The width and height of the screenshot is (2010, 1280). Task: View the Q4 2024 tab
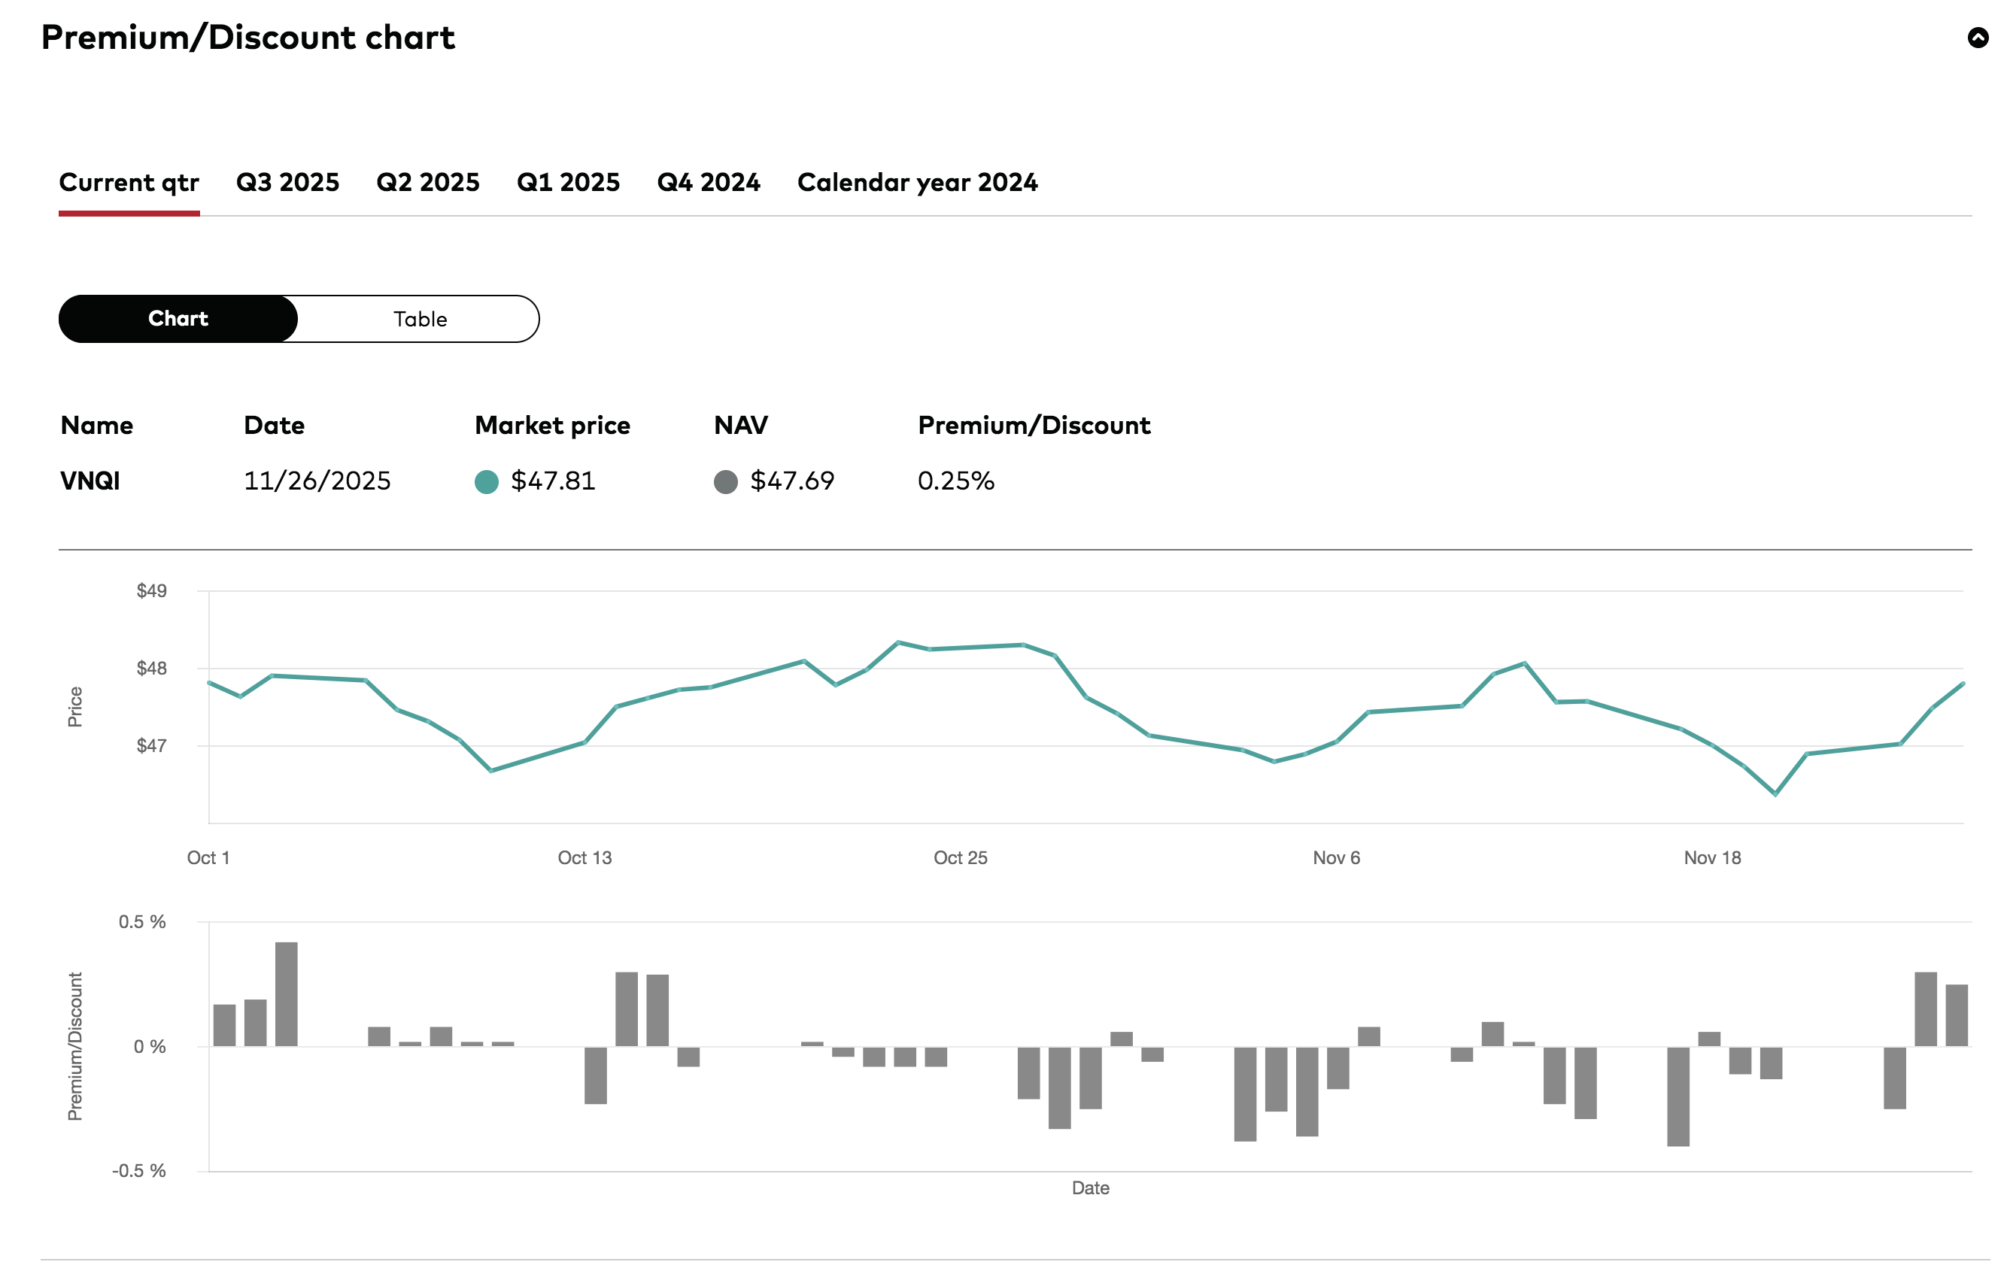pyautogui.click(x=708, y=182)
